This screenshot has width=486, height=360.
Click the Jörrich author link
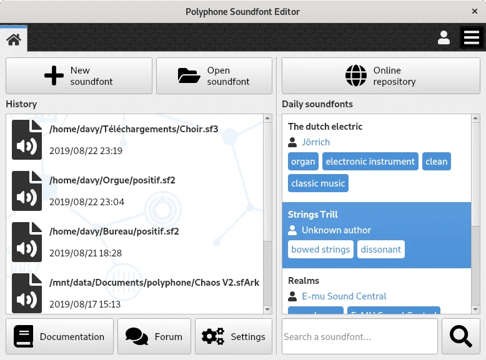[x=315, y=142]
